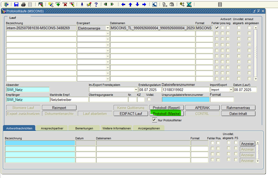Click the Excel export icon in toolbar

189,4
